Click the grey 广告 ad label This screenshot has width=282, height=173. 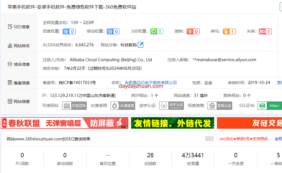(209, 139)
